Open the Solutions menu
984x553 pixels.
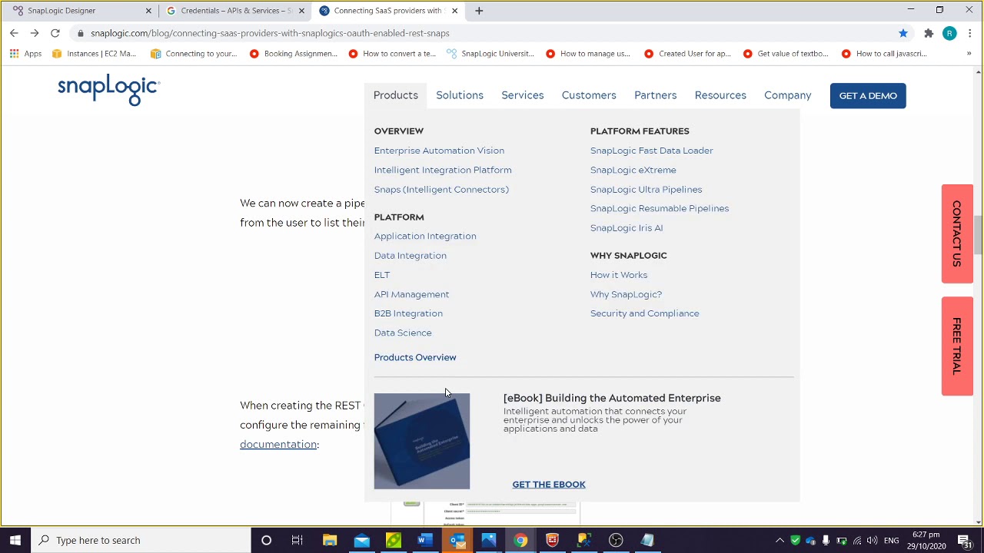[x=460, y=95]
